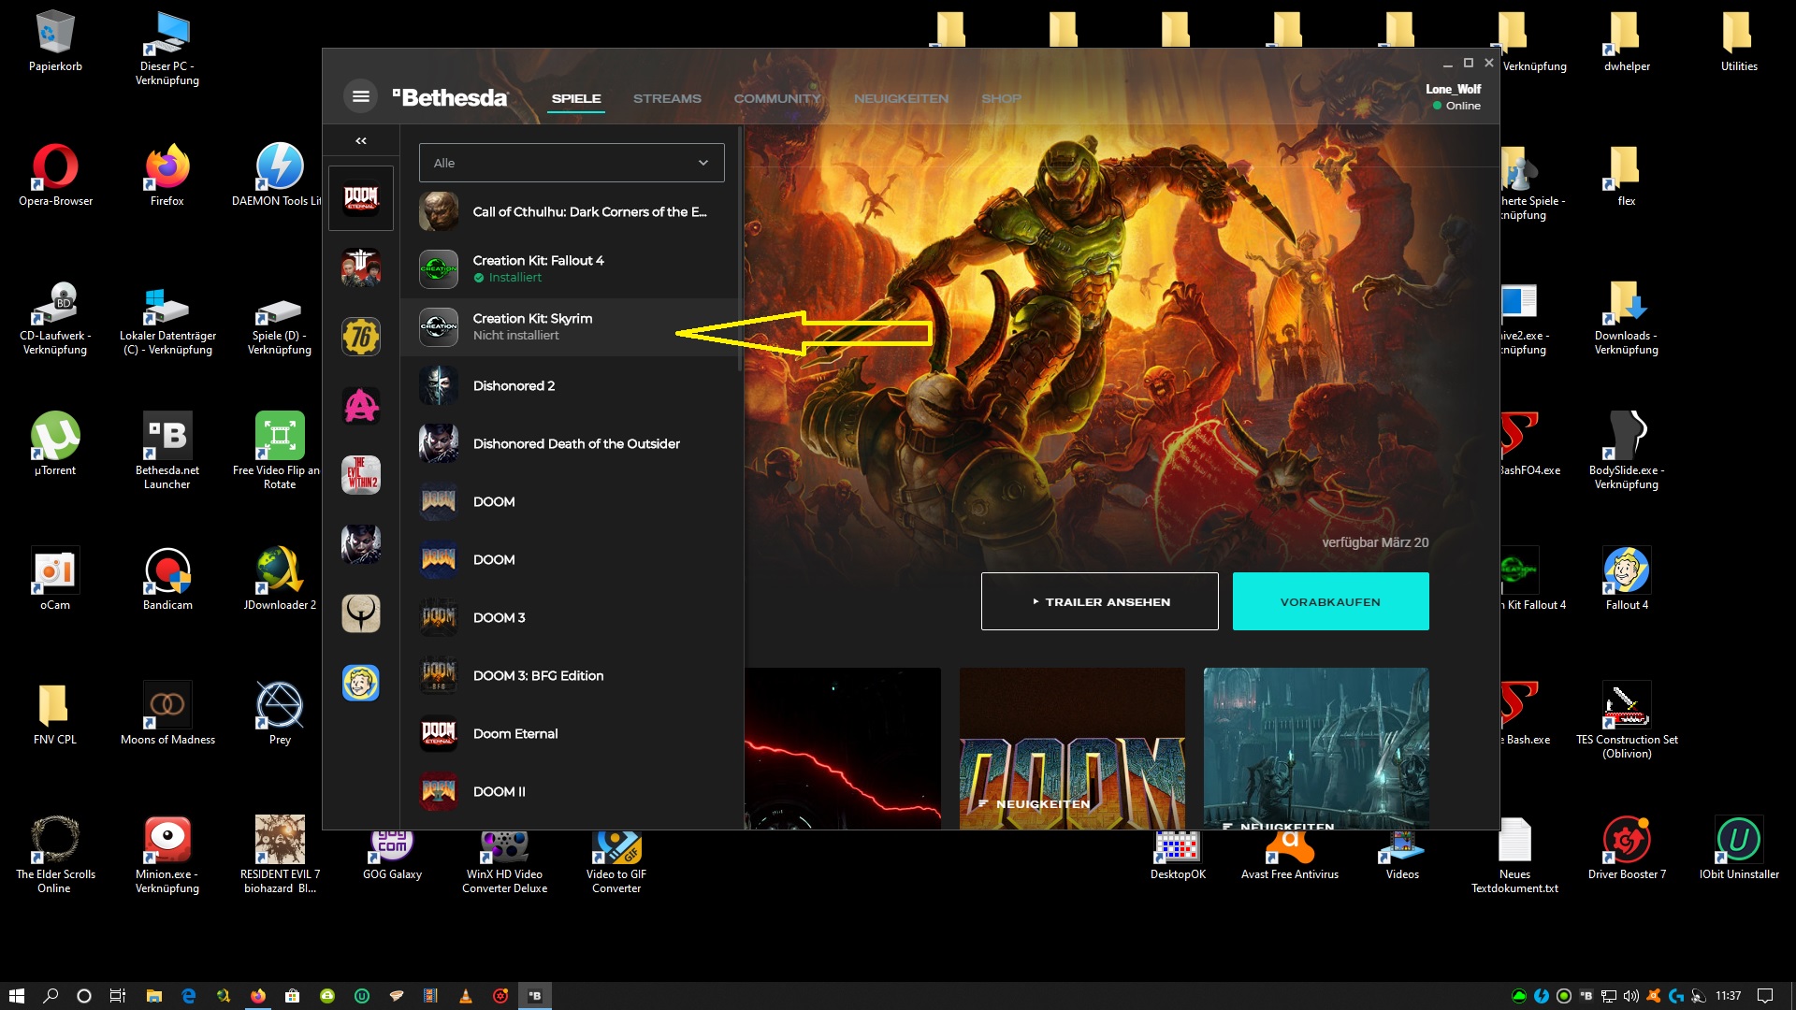This screenshot has width=1796, height=1010.
Task: Click the Fallout Shelter Vault Boy icon
Action: click(361, 683)
